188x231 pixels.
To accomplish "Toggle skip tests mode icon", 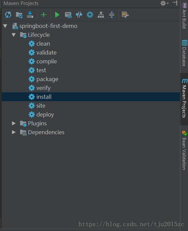I will (x=90, y=15).
